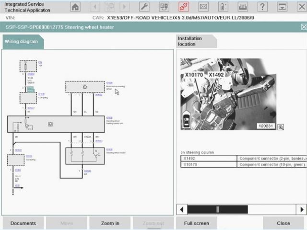
Task: Select the Installation location tab
Action: pos(196,41)
